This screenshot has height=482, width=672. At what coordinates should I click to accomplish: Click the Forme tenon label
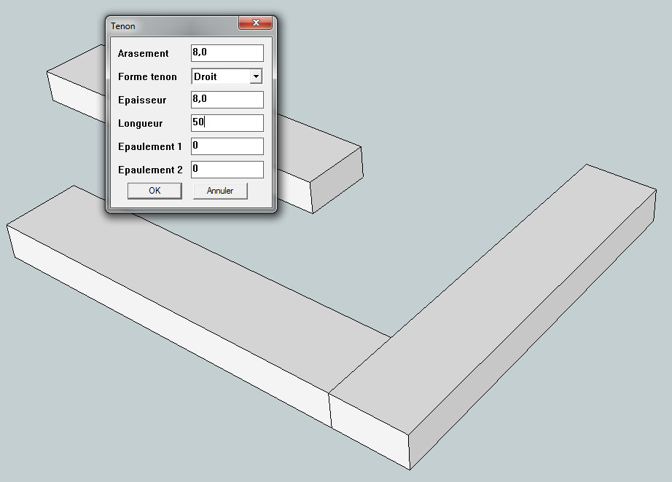pos(147,76)
